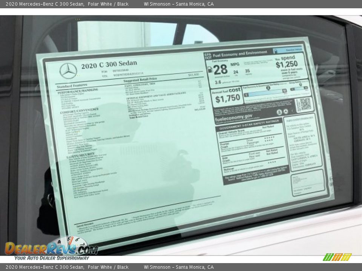Viewport: 362px width, 271px height.
Task: Click "Polar White / Black" in top caption bar
Action: pos(108,4)
